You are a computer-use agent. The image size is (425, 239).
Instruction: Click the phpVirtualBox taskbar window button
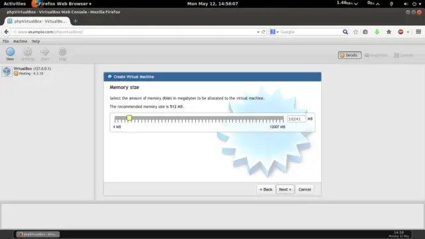coord(37,234)
